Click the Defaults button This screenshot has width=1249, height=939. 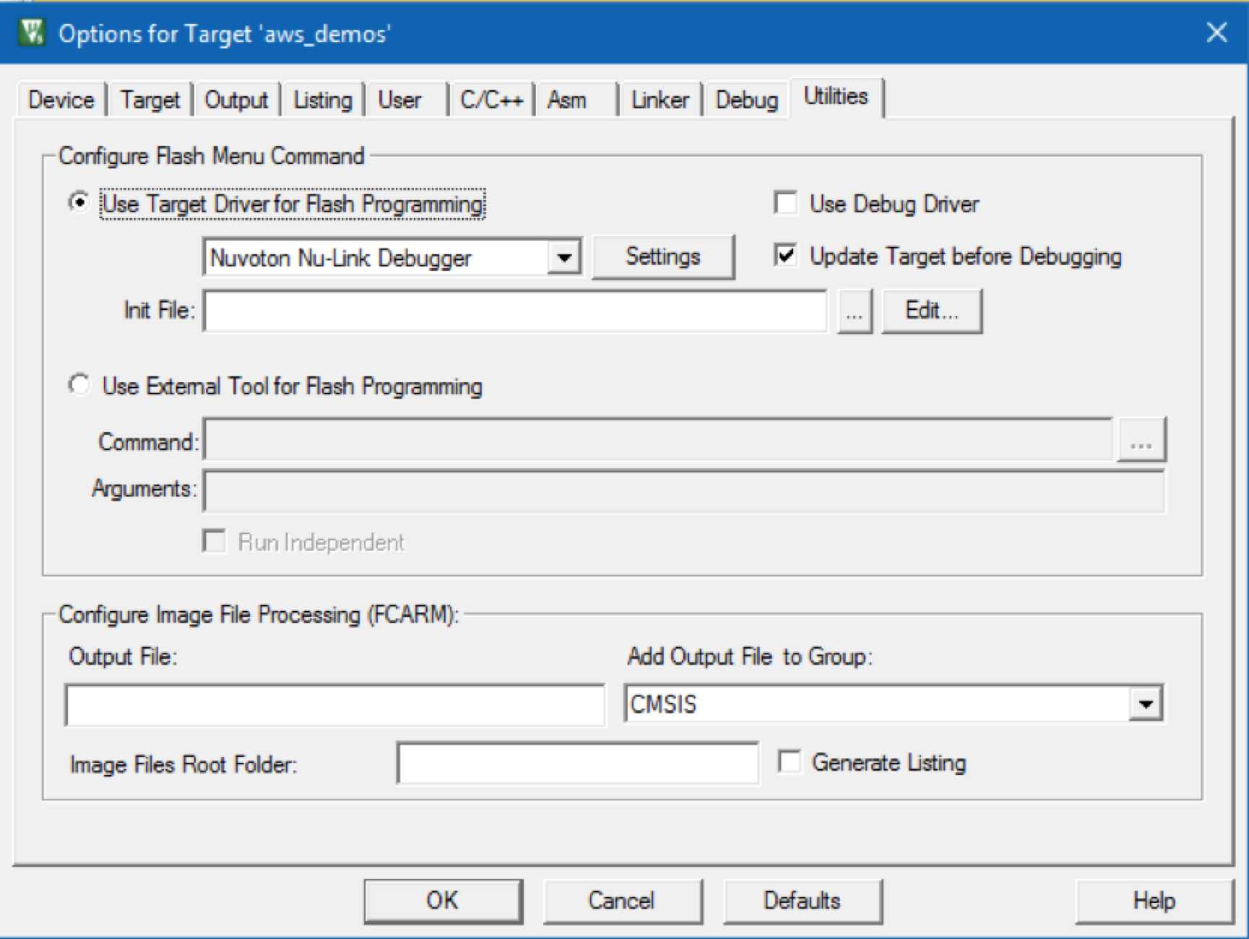(x=802, y=900)
